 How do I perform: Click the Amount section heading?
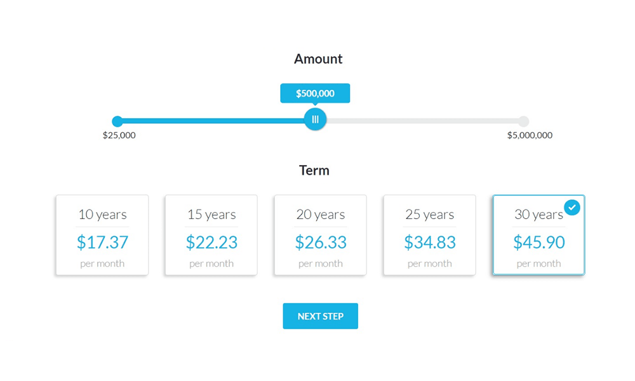[x=317, y=58]
